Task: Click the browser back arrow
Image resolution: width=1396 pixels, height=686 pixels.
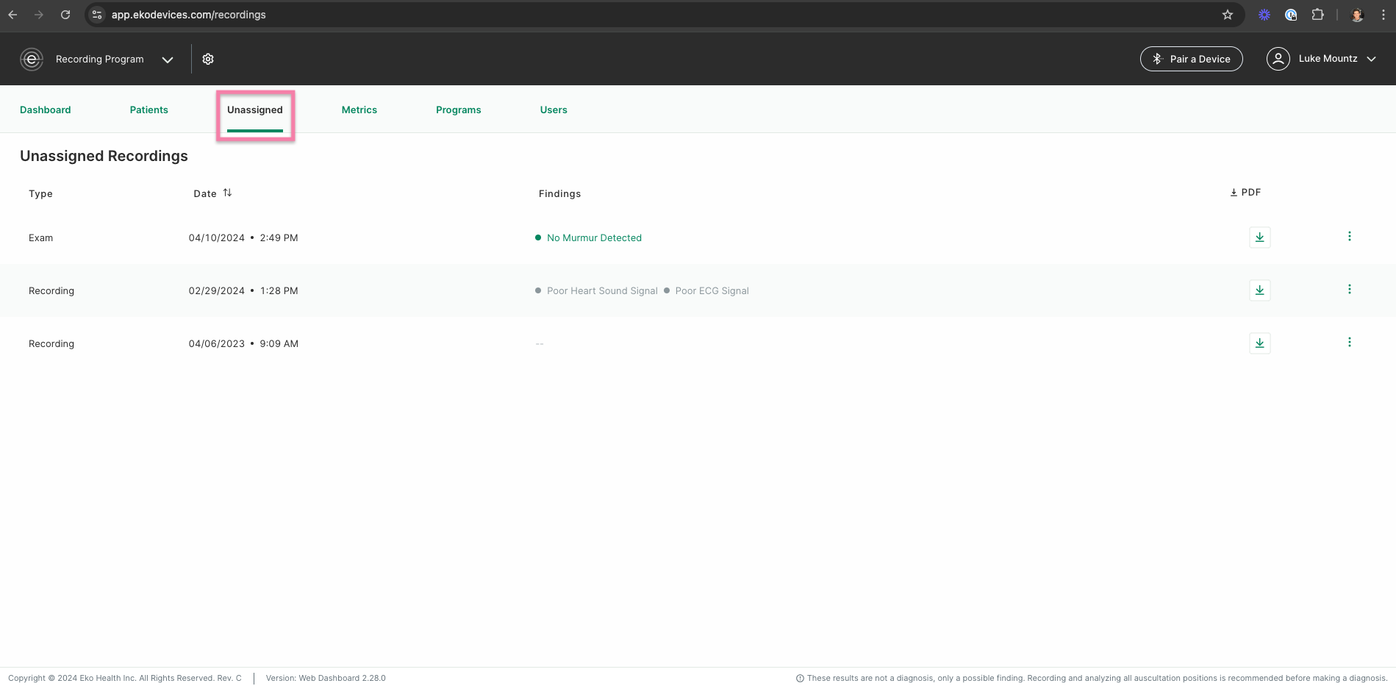Action: (x=12, y=15)
